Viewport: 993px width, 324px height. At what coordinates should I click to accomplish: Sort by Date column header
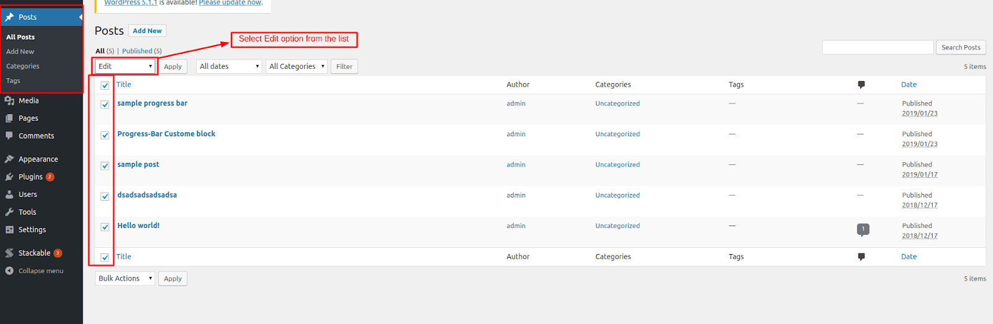pos(909,85)
